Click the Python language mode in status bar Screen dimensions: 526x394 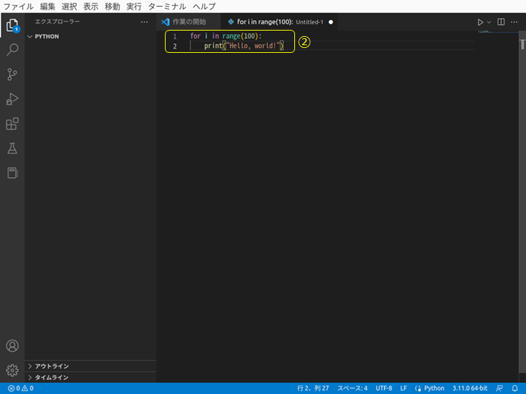point(429,388)
